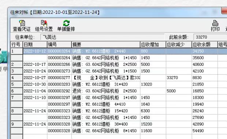Viewport: 227px width, 139px height.
Task: Select row number 1 header cell
Action: (17, 51)
